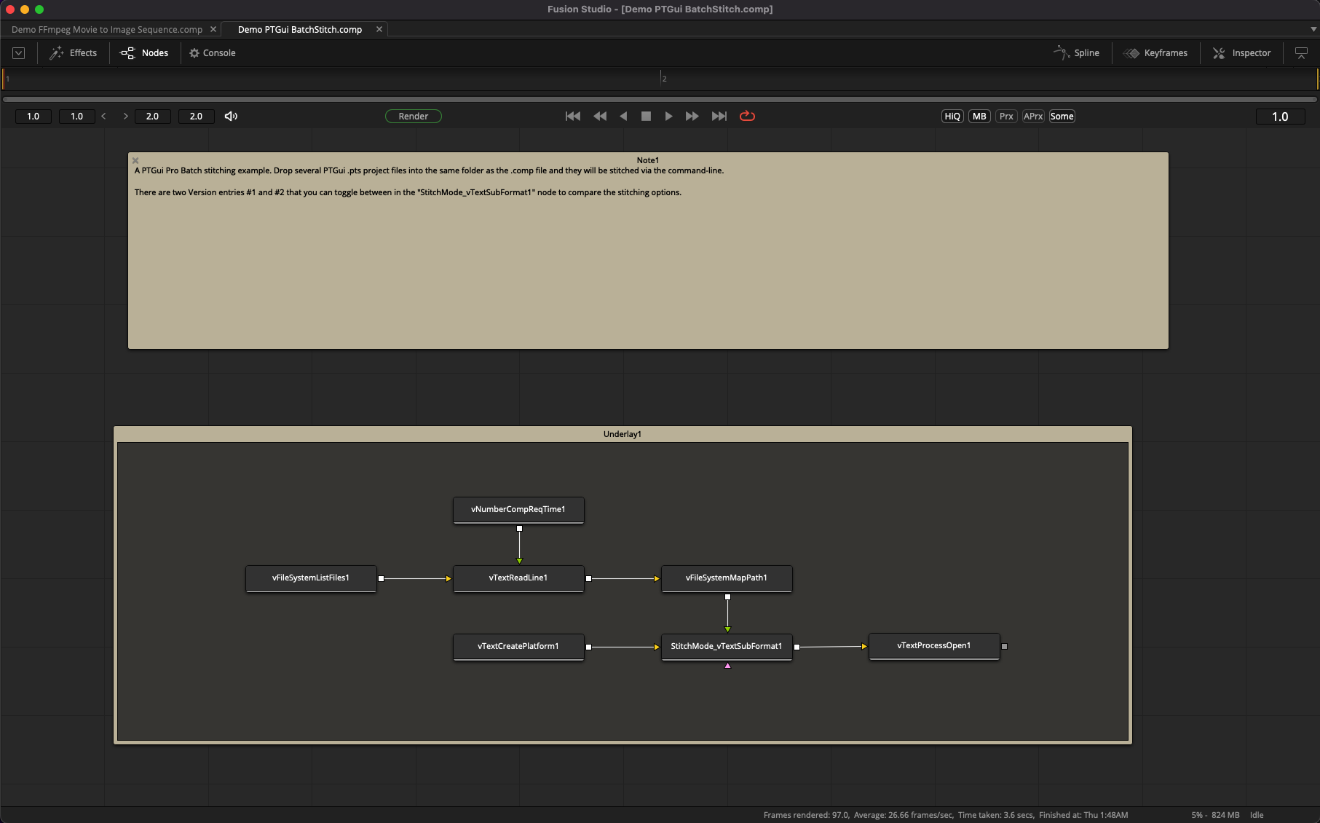The width and height of the screenshot is (1320, 823).
Task: Click the vFileSystemListFiles1 output connector
Action: 381,578
